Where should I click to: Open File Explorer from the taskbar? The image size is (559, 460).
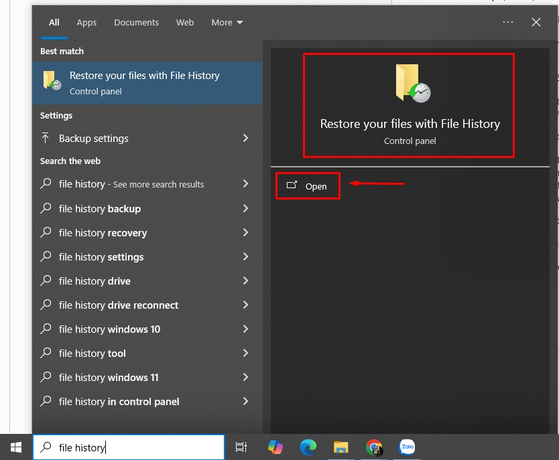pyautogui.click(x=340, y=447)
